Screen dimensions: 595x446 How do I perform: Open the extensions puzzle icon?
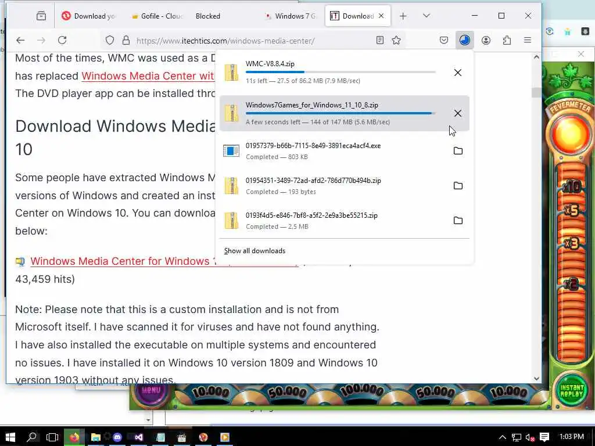pyautogui.click(x=507, y=40)
